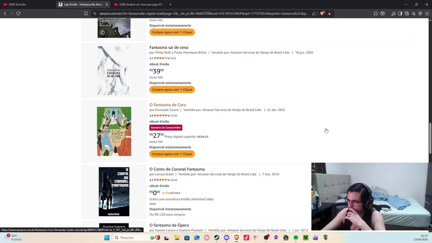Open the Brave Playlist music icon

click(x=393, y=13)
